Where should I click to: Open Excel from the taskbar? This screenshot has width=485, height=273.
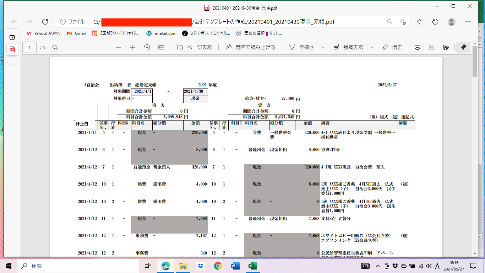(x=252, y=266)
